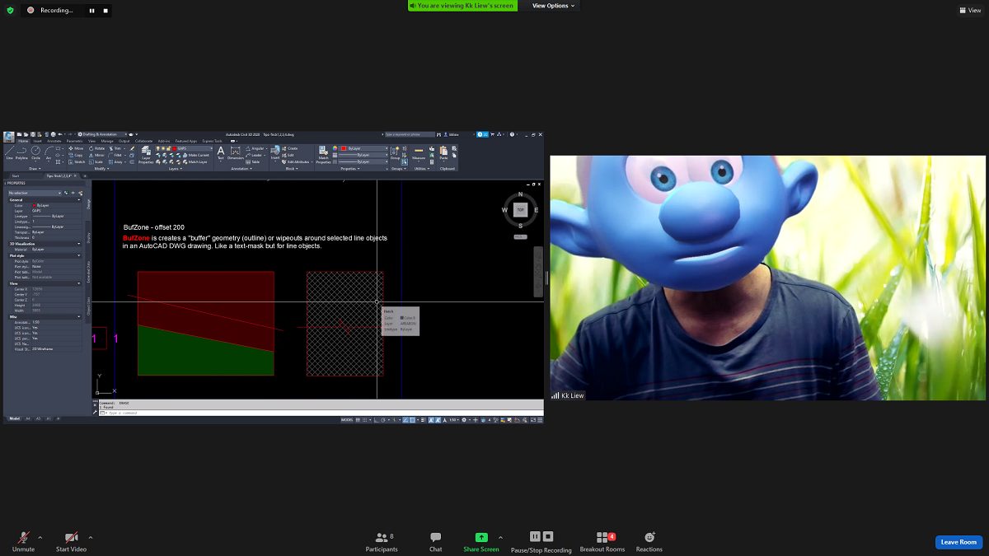The height and width of the screenshot is (556, 989).
Task: Click Match Layer tool
Action: [x=195, y=161]
